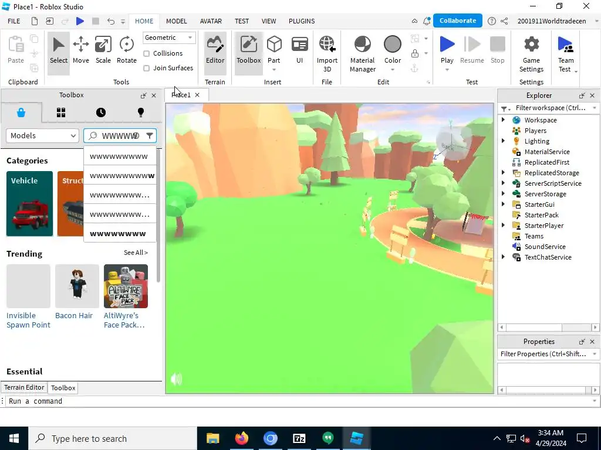
Task: Open the FILE menu
Action: 14,21
